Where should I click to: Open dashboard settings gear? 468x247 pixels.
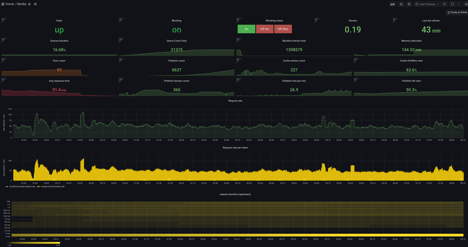point(409,4)
